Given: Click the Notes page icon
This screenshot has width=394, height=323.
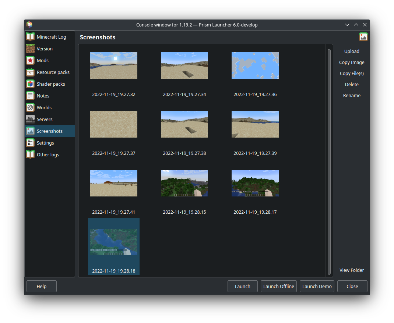Looking at the screenshot, I should 30,96.
